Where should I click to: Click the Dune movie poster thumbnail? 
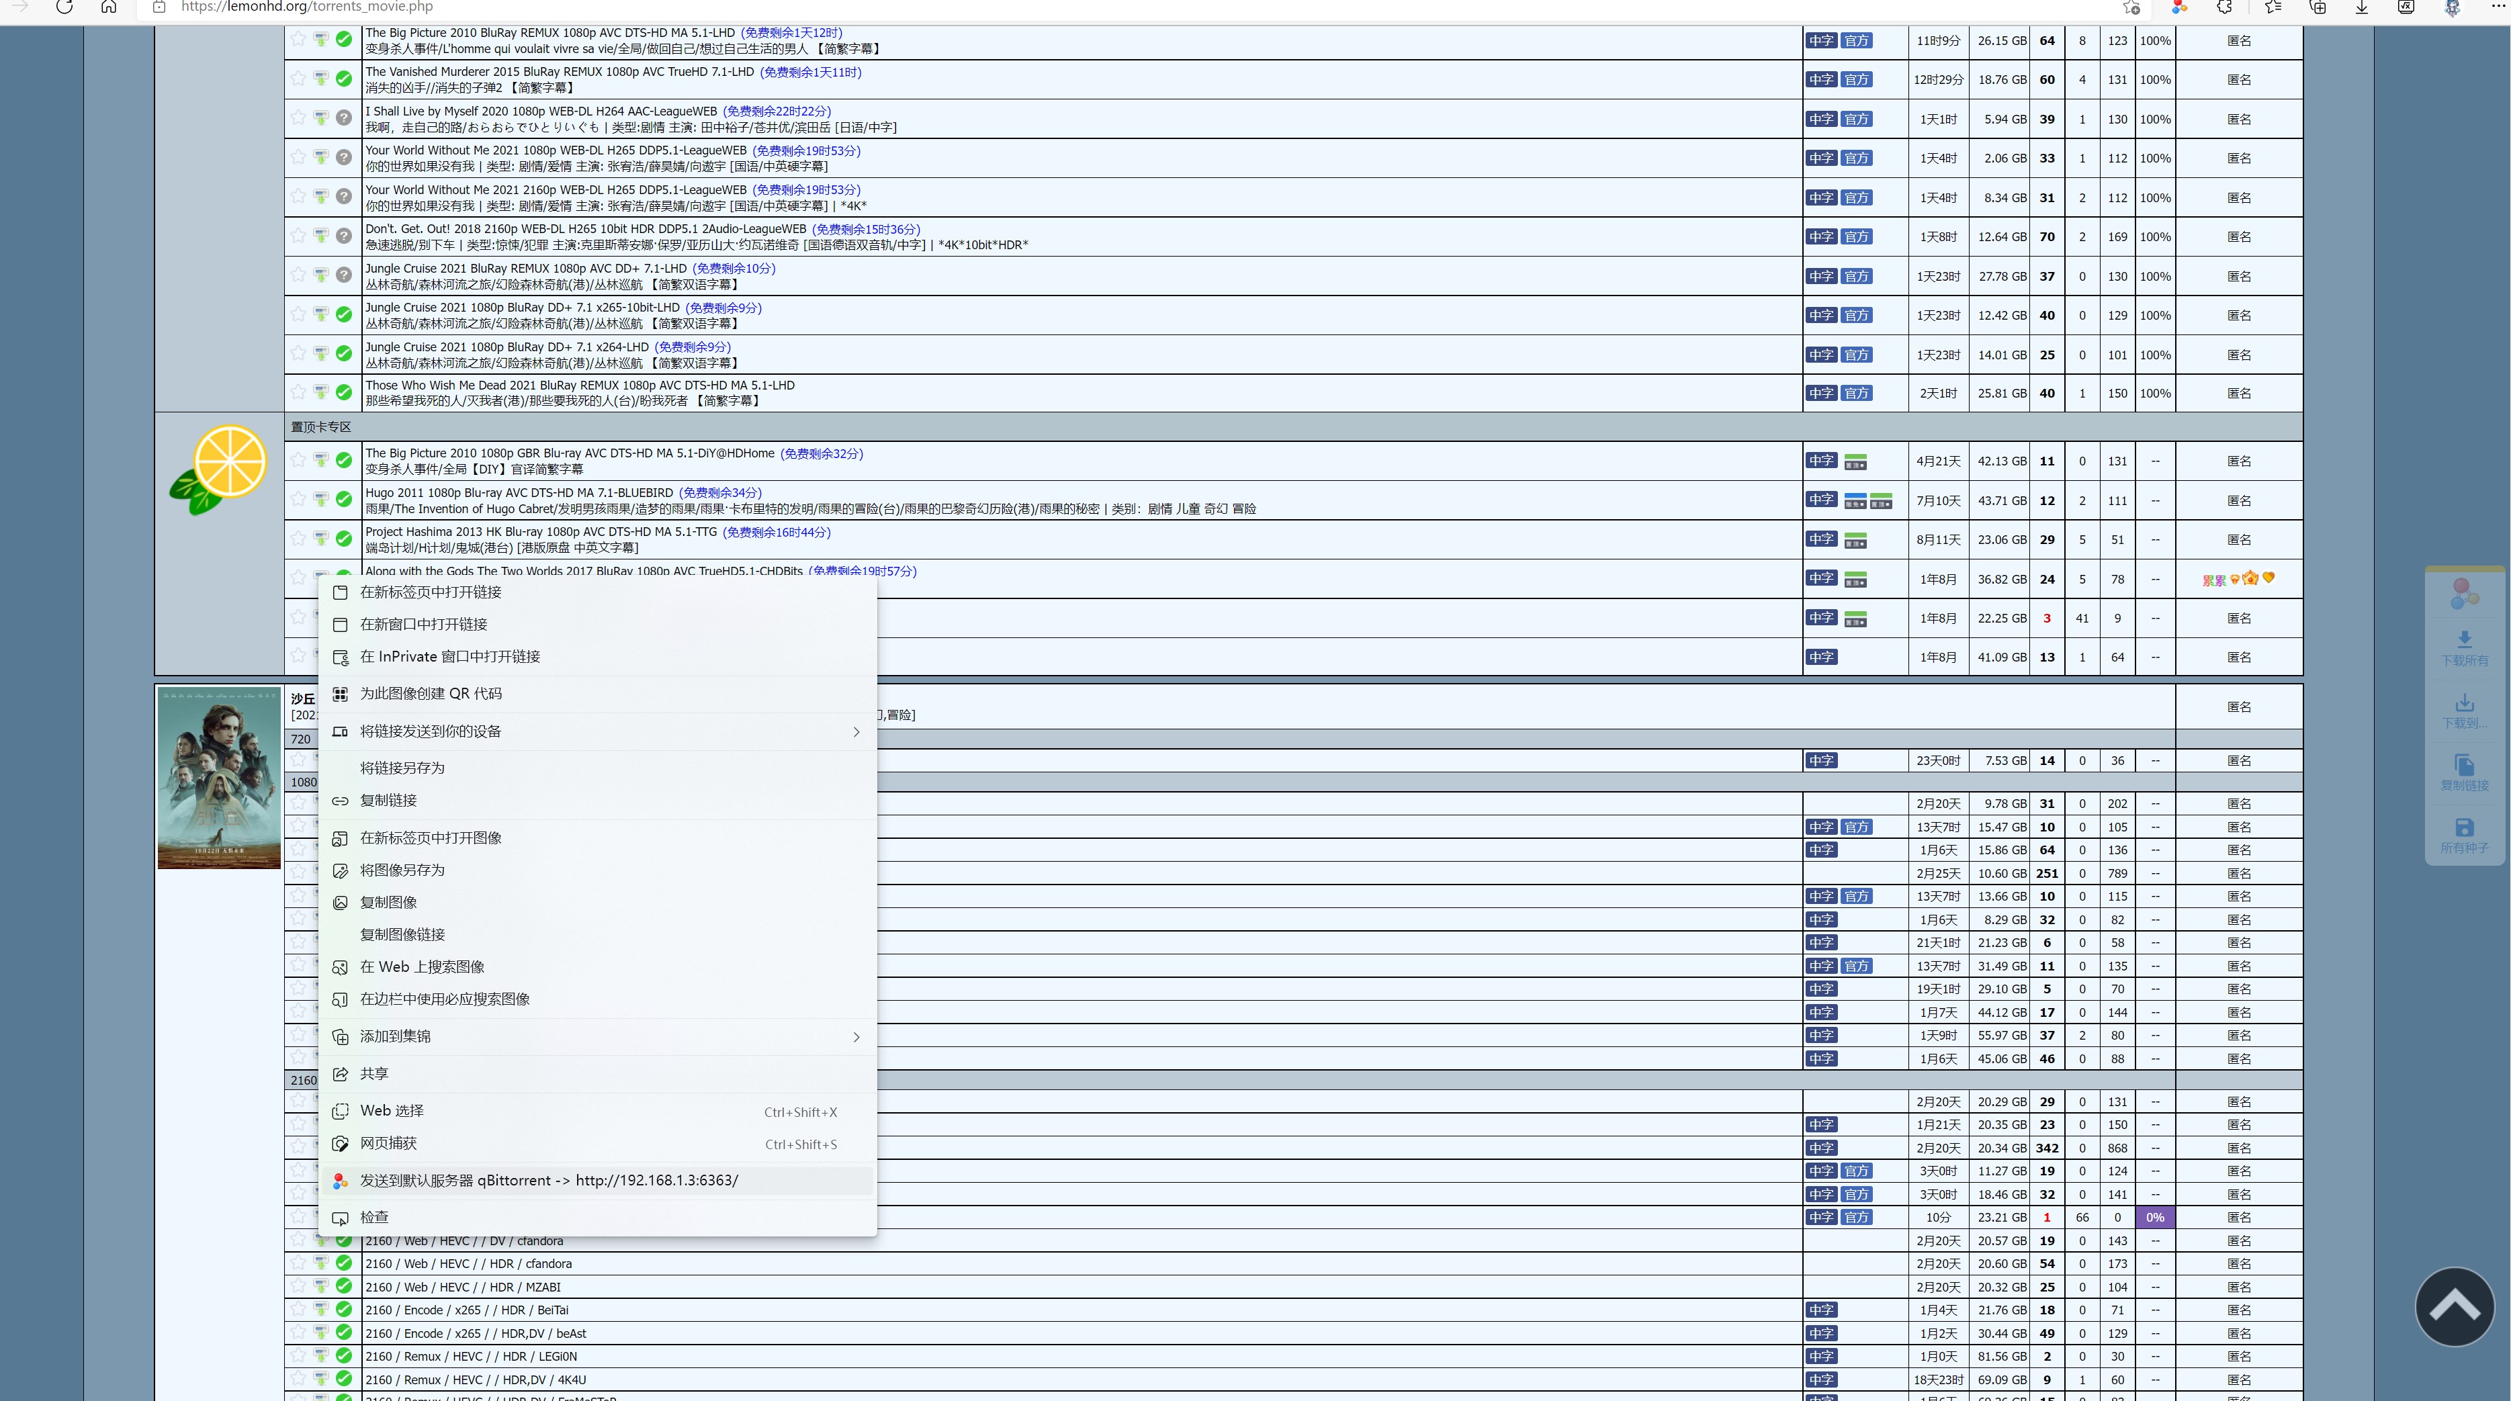click(218, 778)
